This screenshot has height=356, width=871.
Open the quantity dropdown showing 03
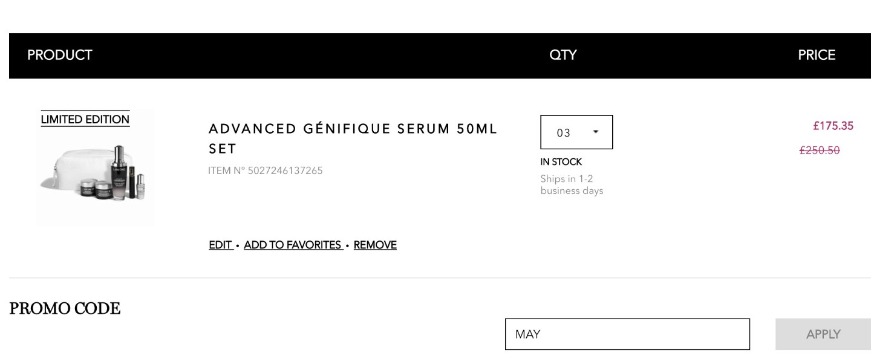pos(576,132)
